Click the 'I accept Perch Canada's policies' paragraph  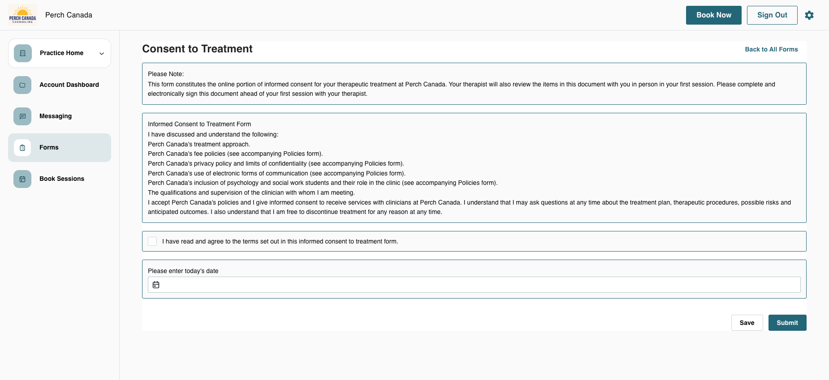click(x=470, y=207)
